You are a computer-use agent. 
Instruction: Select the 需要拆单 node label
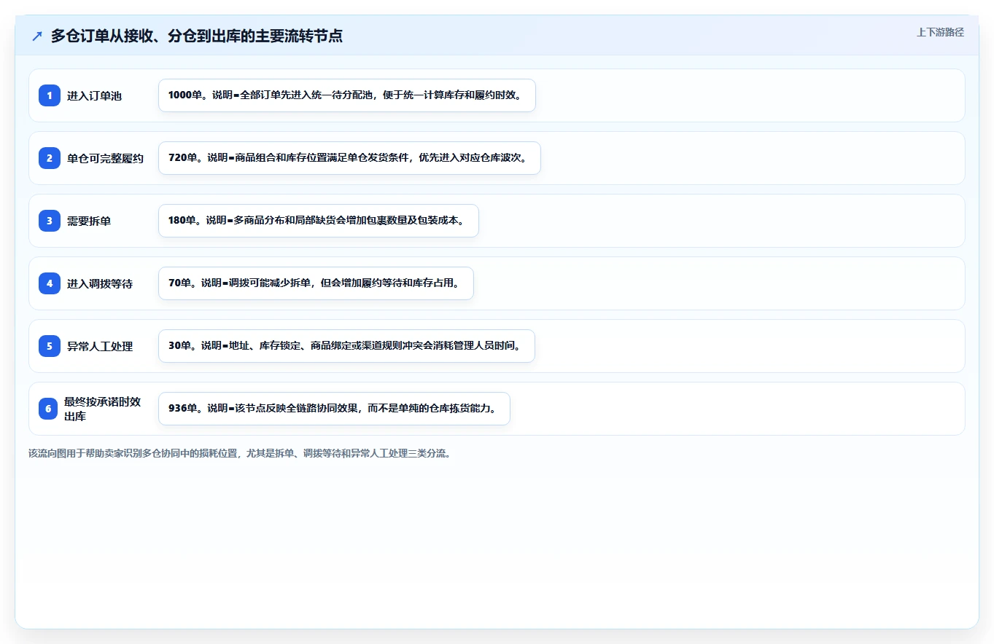point(89,221)
